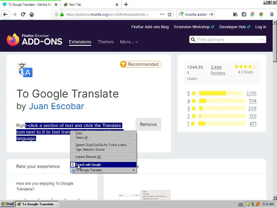Click the Find add-ons submit arrow
The width and height of the screenshot is (277, 208).
pos(262,40)
